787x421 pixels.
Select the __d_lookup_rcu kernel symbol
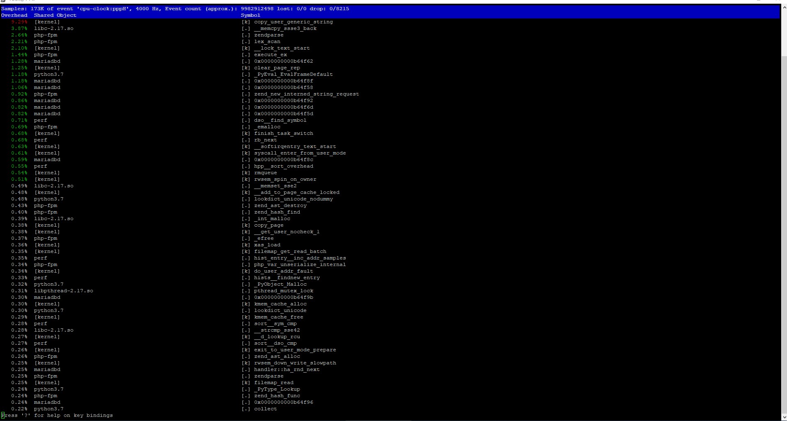pyautogui.click(x=277, y=337)
